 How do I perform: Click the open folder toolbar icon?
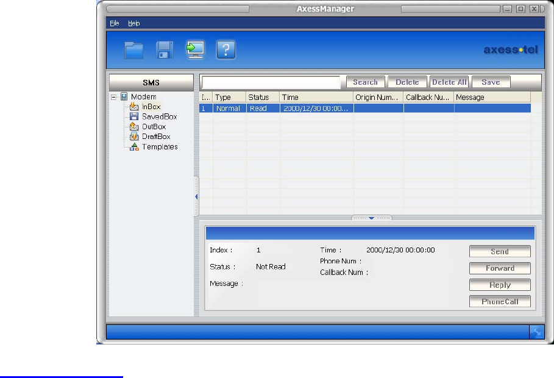coord(134,50)
